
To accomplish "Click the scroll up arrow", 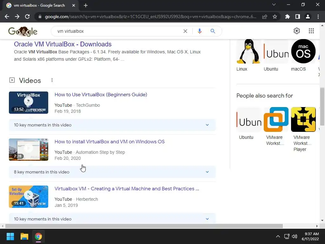I will coord(322,25).
